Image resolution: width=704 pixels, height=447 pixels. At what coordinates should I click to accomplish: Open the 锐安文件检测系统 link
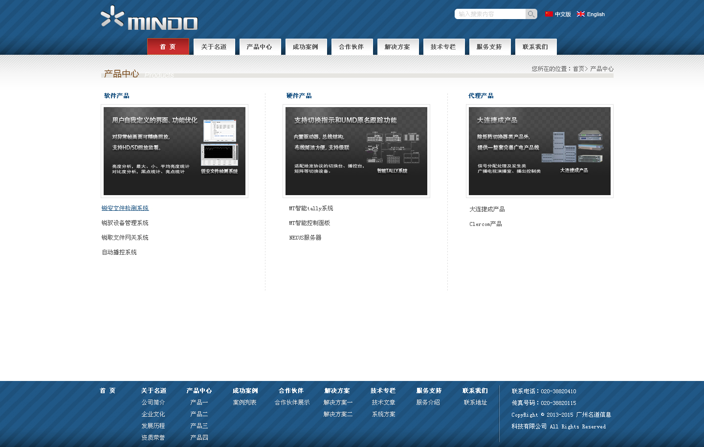pos(125,208)
